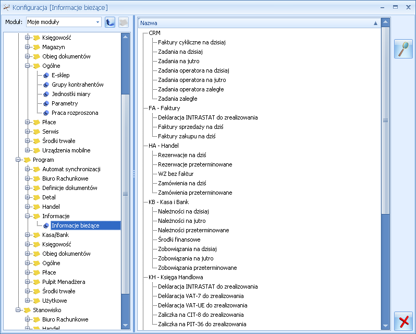Click the folder icon beside Pulpit Menadżera
Screen dimensions: 416x334
pyautogui.click(x=36, y=282)
